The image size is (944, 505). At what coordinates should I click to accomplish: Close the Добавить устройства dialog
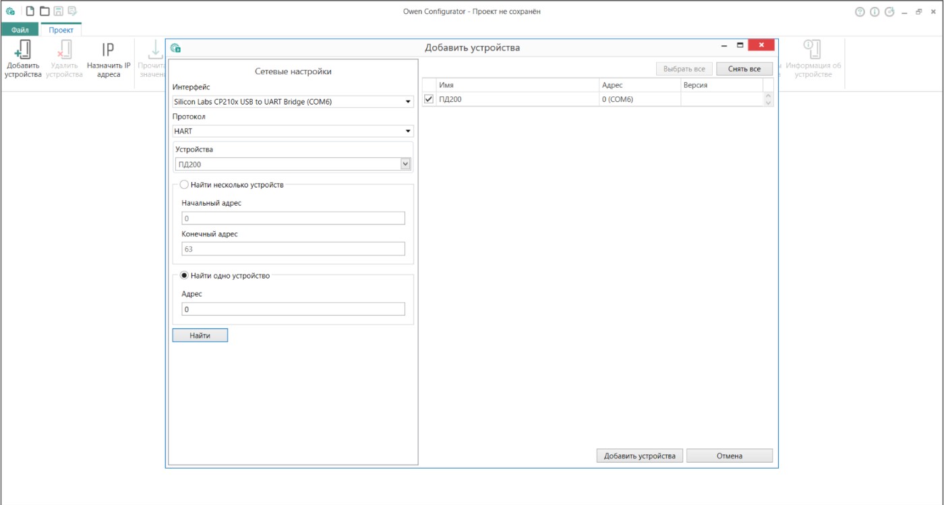pos(761,46)
